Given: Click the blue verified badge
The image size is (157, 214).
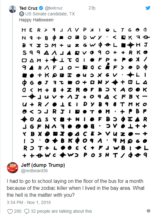Looking at the screenshot, I should (x=41, y=8).
